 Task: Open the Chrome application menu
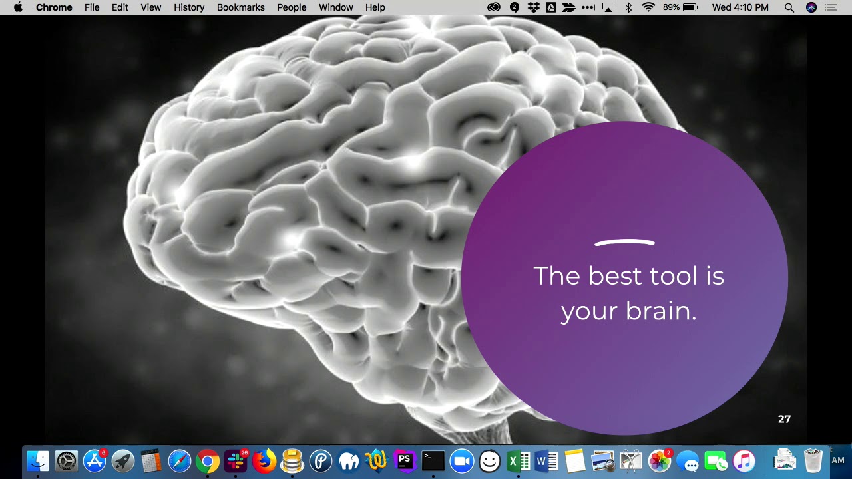(x=54, y=7)
